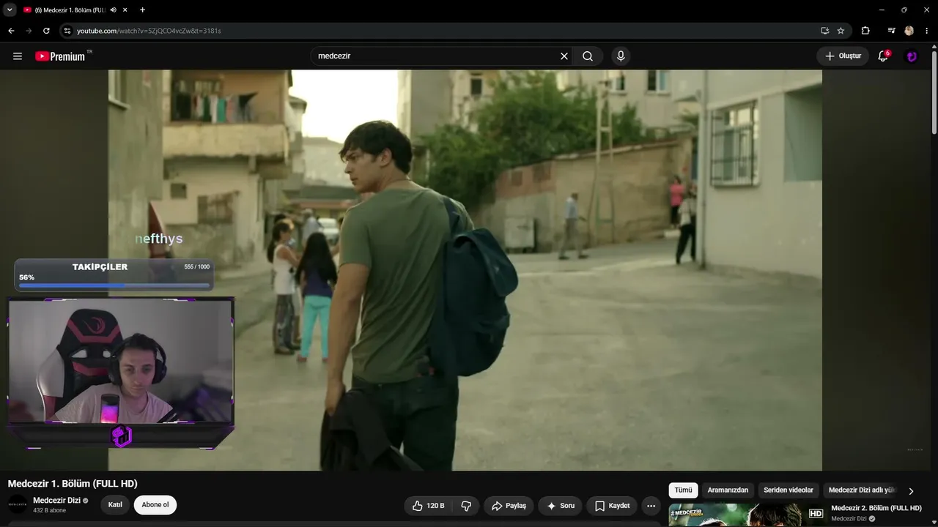938x527 pixels.
Task: Open a new browser tab
Action: coord(142,10)
